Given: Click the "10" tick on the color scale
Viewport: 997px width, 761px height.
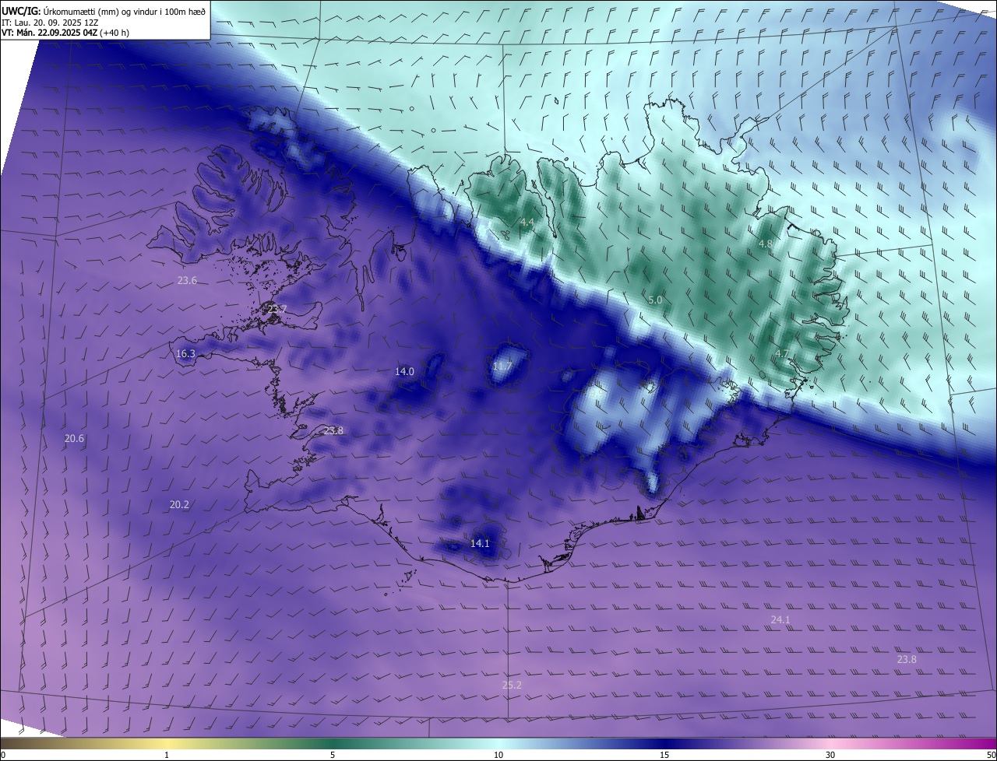Looking at the screenshot, I should coord(498,755).
